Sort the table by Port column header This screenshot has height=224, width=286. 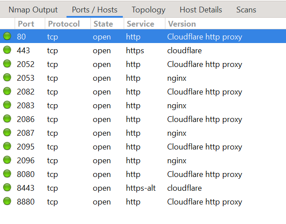(26, 24)
